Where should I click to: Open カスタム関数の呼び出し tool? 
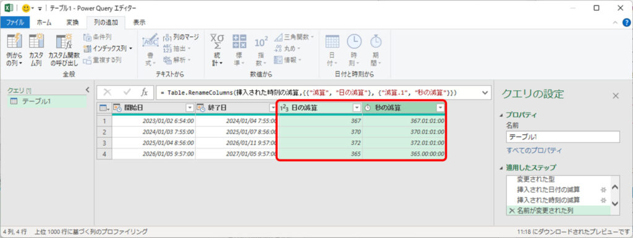(x=64, y=50)
